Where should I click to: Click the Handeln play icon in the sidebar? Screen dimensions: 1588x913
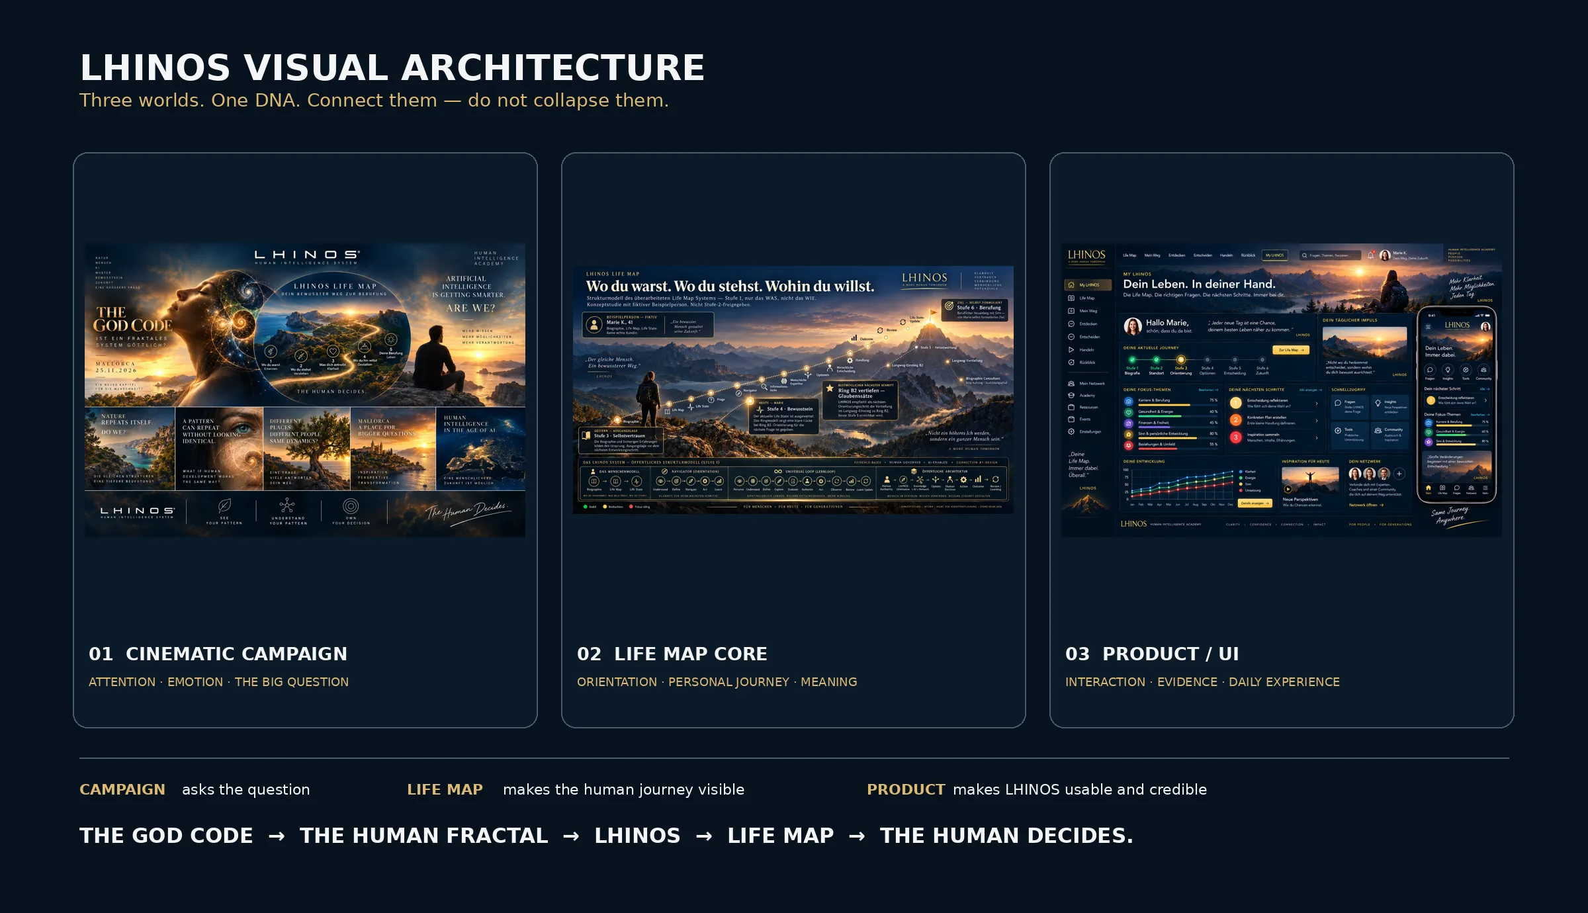point(1071,349)
